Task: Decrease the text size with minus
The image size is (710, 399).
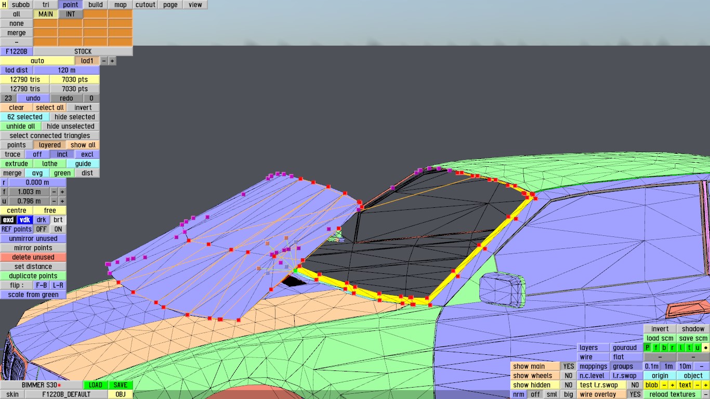Action: coord(698,385)
